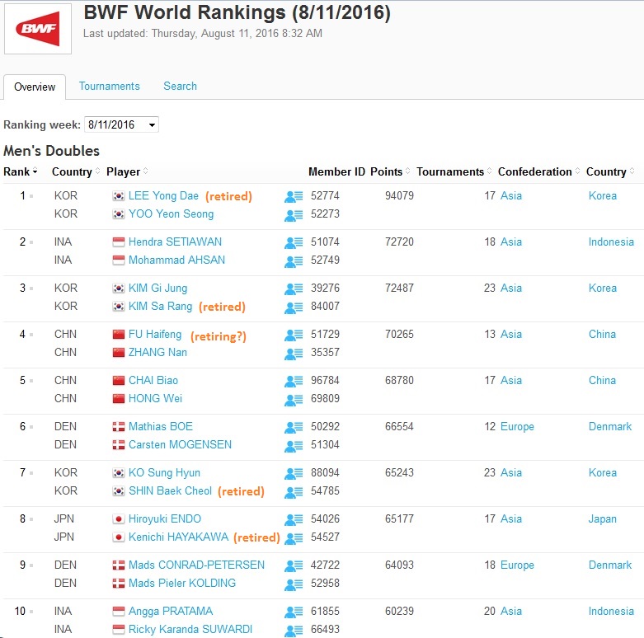Screen dimensions: 644x638
Task: Open the Ranking week dropdown
Action: tap(121, 125)
